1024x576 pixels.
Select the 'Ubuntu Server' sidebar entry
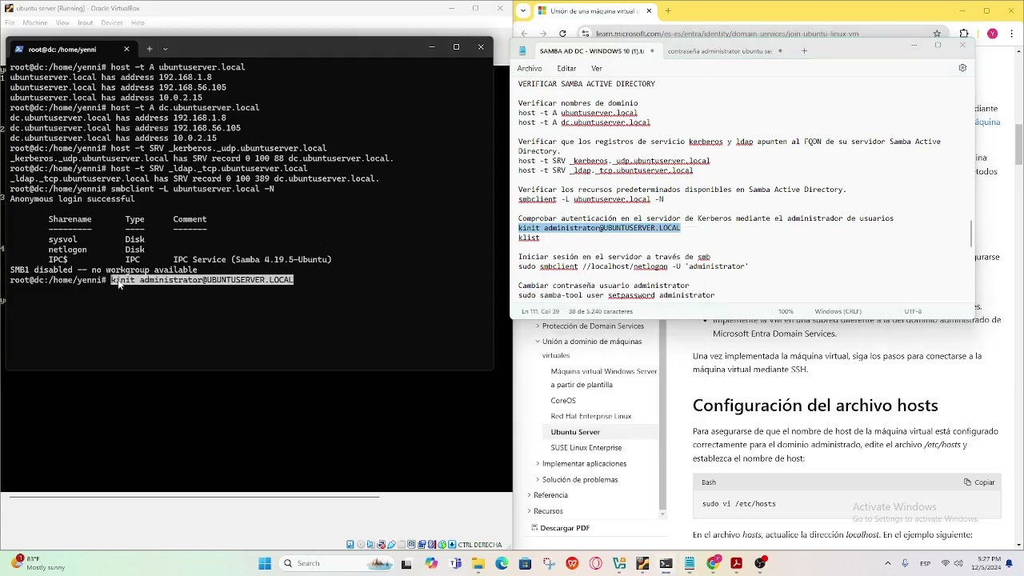coord(575,432)
